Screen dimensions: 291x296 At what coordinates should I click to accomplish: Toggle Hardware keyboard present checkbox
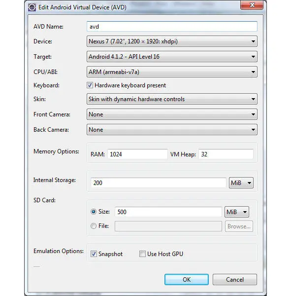(90, 85)
